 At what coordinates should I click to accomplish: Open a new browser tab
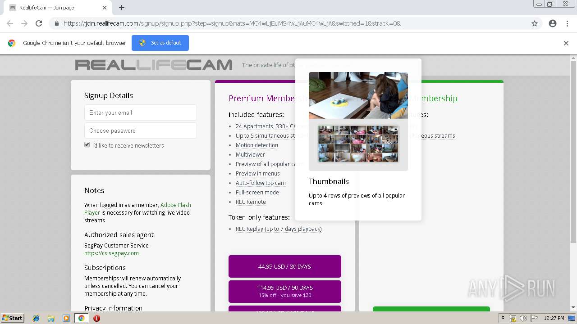pos(122,8)
